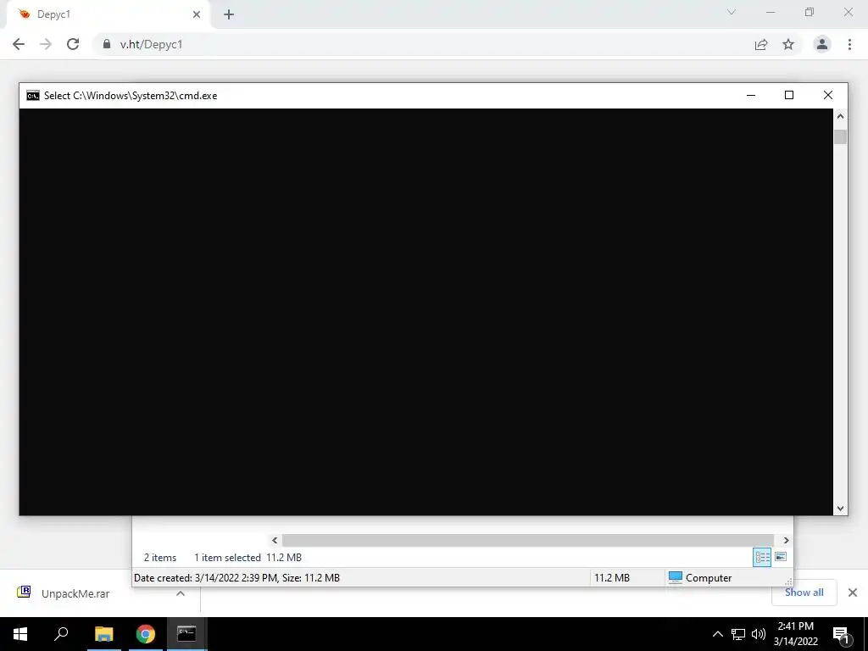This screenshot has width=868, height=651.
Task: Click the padlock site info icon
Action: (107, 44)
